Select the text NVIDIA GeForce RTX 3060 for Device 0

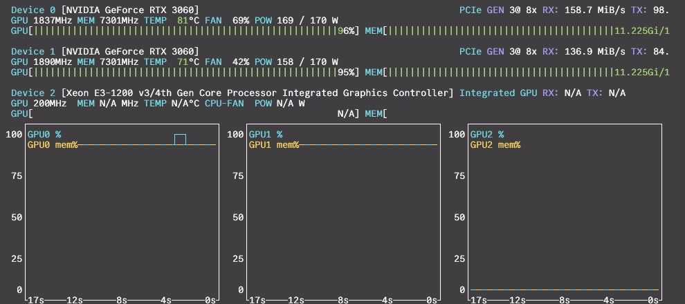pos(130,10)
